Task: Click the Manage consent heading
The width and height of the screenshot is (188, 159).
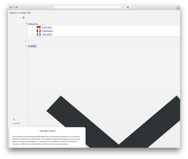Action: tap(47, 131)
